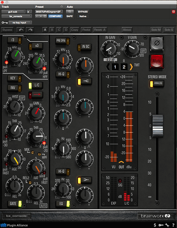The height and width of the screenshot is (228, 177).
Task: Click the previous preset minus button
Action: pyautogui.click(x=37, y=16)
